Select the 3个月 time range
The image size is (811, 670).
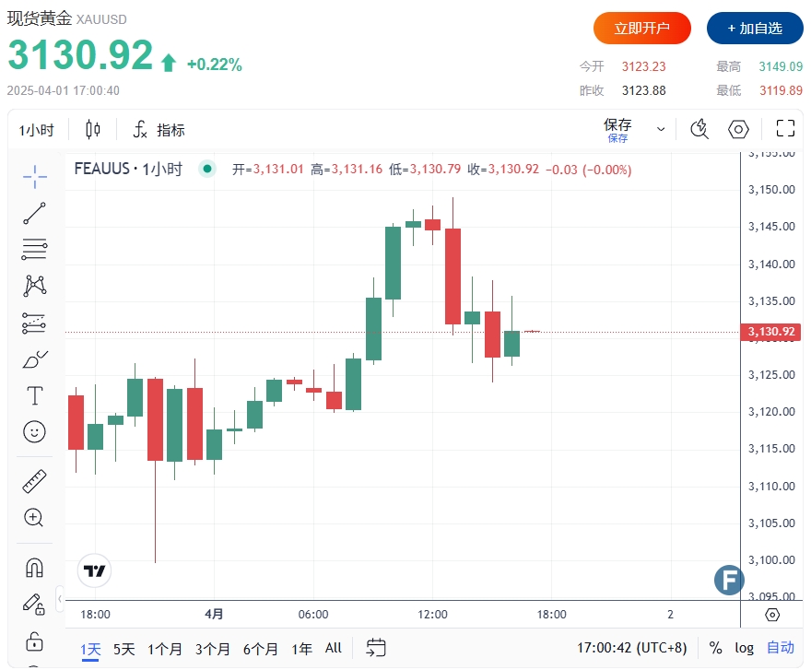pyautogui.click(x=212, y=649)
